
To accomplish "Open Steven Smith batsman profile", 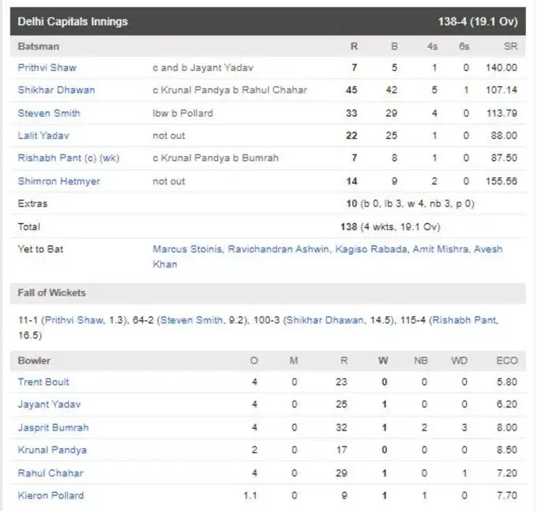I will tap(49, 113).
